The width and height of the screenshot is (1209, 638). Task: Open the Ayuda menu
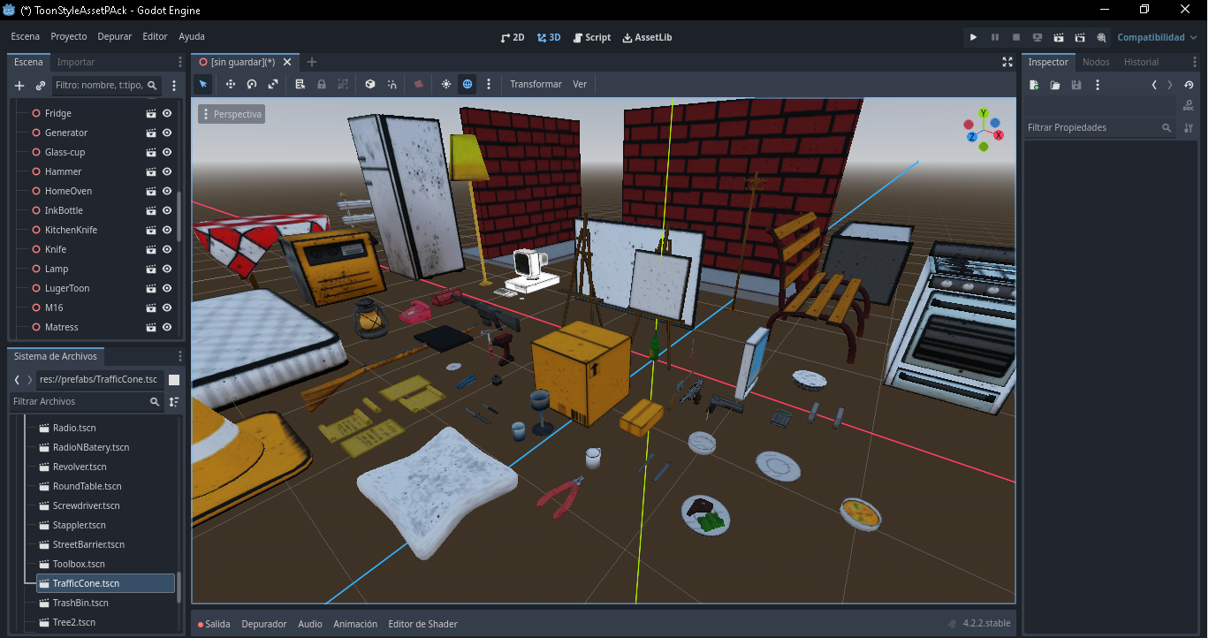click(192, 36)
